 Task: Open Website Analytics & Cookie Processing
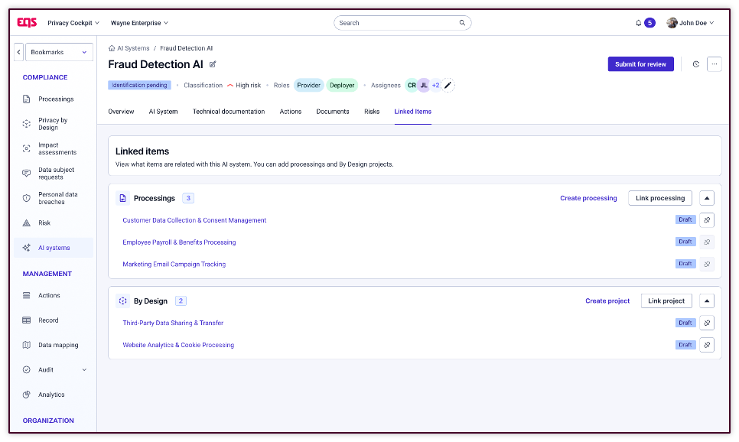click(178, 345)
